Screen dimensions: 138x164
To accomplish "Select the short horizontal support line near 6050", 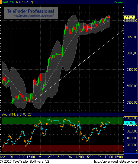I will pyautogui.click(x=95, y=36).
